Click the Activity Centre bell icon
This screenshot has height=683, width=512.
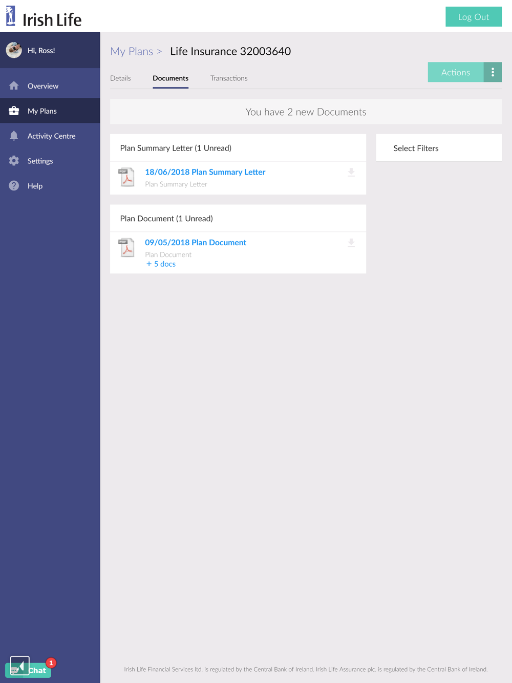(x=14, y=136)
